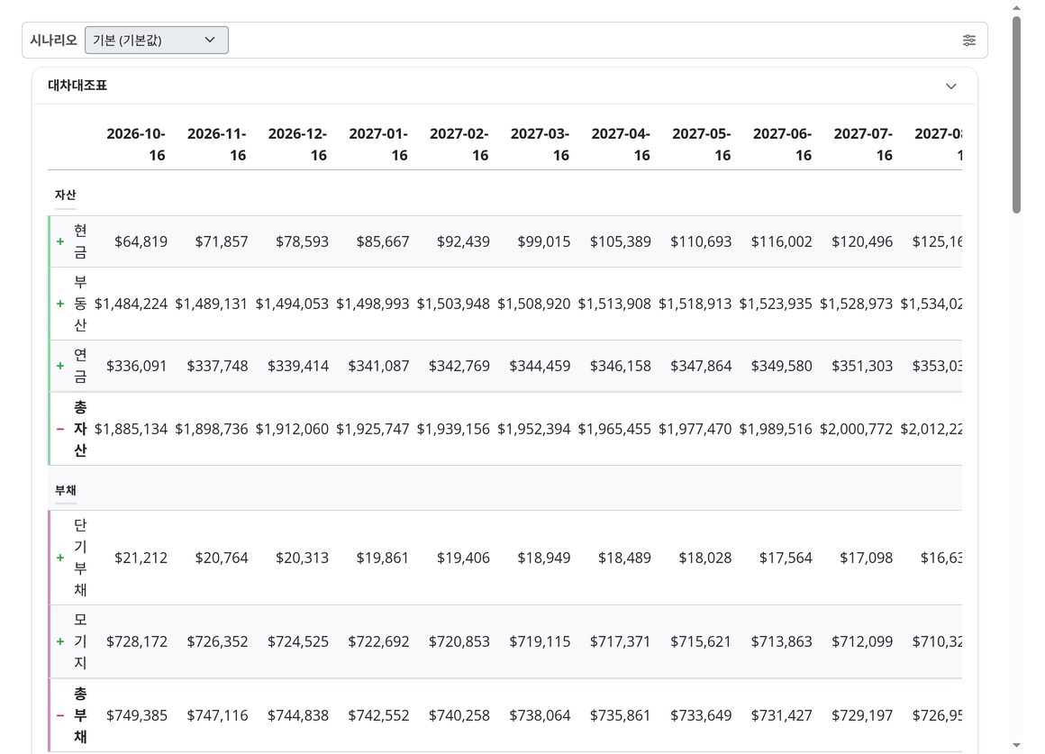The image size is (1045, 754).
Task: Select the 2027-01-16 column header
Action: (377, 144)
